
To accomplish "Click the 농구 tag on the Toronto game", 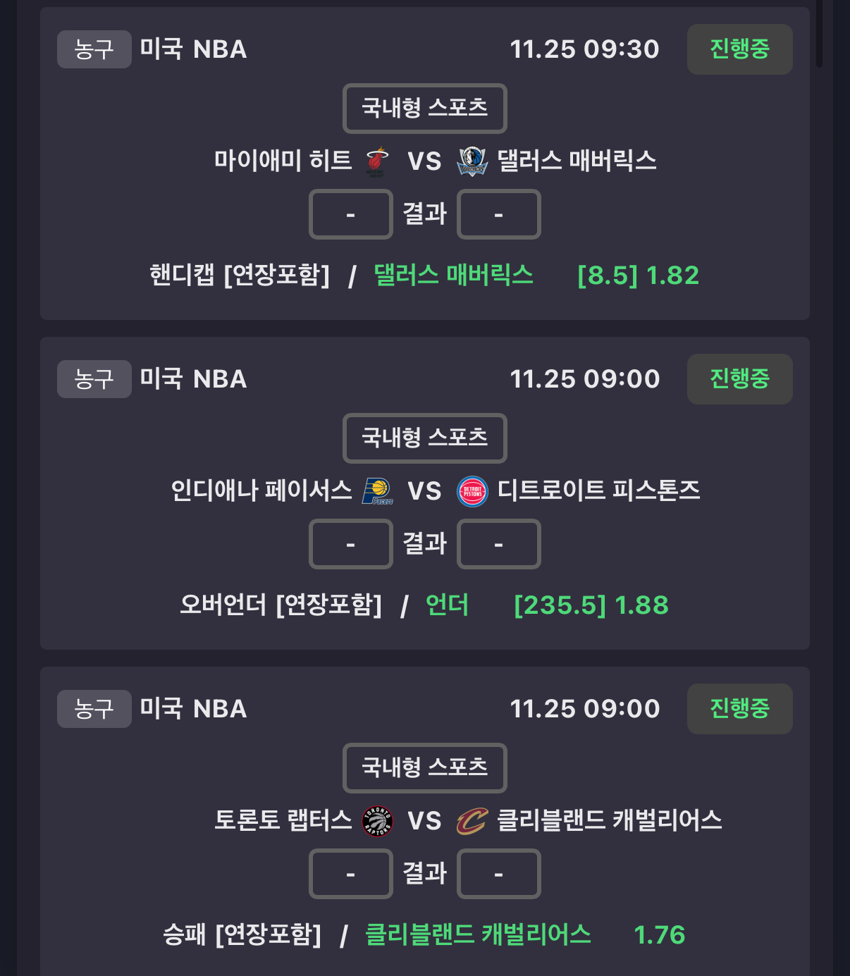I will point(94,709).
